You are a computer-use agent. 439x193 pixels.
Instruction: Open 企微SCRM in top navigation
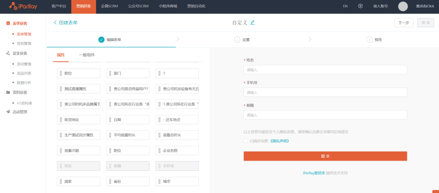click(x=110, y=6)
